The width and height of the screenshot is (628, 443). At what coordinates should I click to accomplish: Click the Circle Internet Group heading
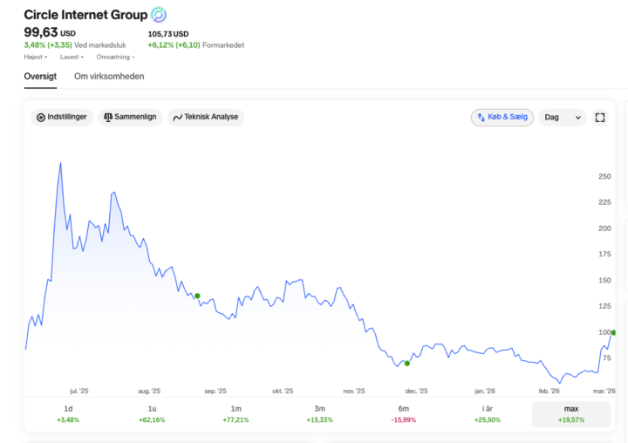tap(85, 15)
